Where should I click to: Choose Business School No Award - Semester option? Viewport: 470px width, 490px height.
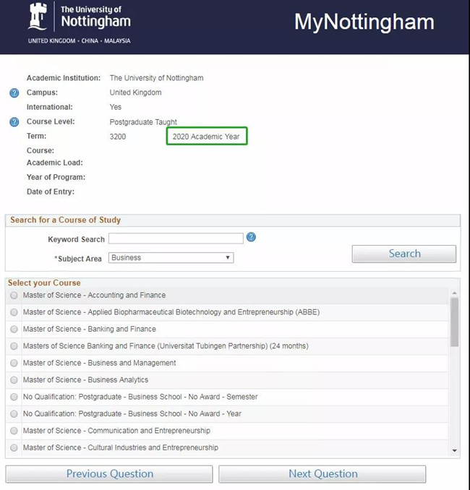(14, 397)
